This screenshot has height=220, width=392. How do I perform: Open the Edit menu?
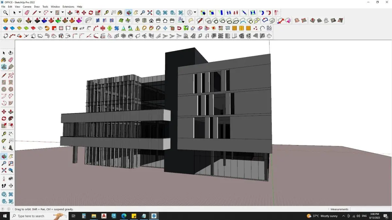pos(10,7)
